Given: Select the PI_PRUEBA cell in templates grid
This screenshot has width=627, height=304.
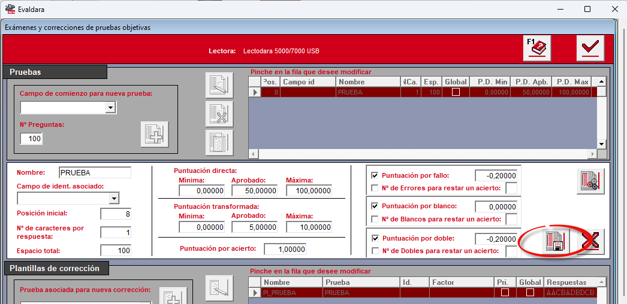Looking at the screenshot, I should [291, 293].
